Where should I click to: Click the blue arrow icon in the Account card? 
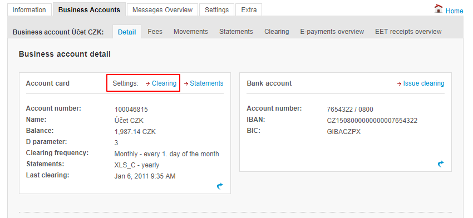click(x=220, y=186)
